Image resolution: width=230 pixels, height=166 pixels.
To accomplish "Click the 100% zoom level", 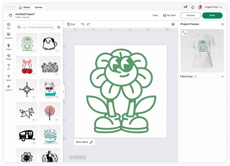I will pos(78,157).
